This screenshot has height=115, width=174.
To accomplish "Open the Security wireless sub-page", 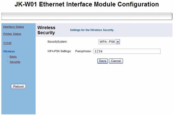I will [15, 62].
